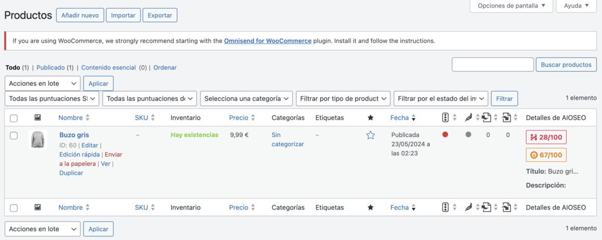Image resolution: width=602 pixels, height=240 pixels.
Task: Click upper Aplicar button
Action: (98, 84)
